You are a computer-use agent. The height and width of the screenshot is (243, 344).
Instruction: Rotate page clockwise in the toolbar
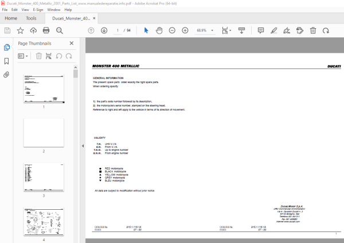click(326, 30)
